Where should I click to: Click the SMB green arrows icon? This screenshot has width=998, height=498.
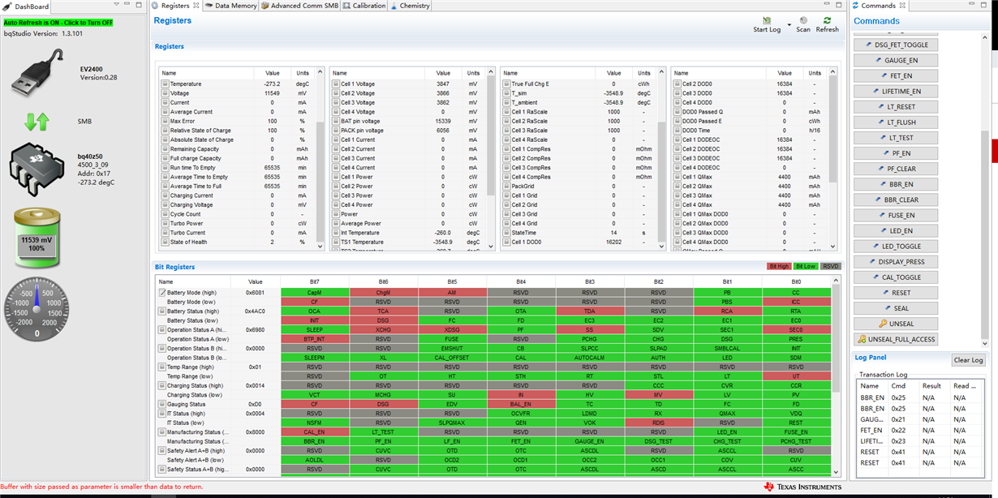point(37,122)
